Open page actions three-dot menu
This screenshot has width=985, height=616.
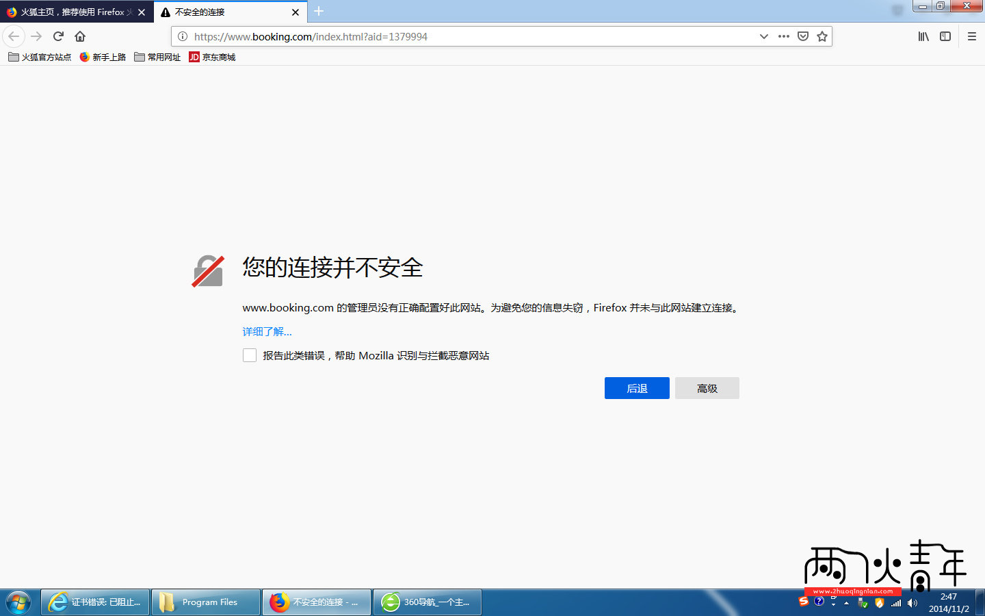coord(784,36)
